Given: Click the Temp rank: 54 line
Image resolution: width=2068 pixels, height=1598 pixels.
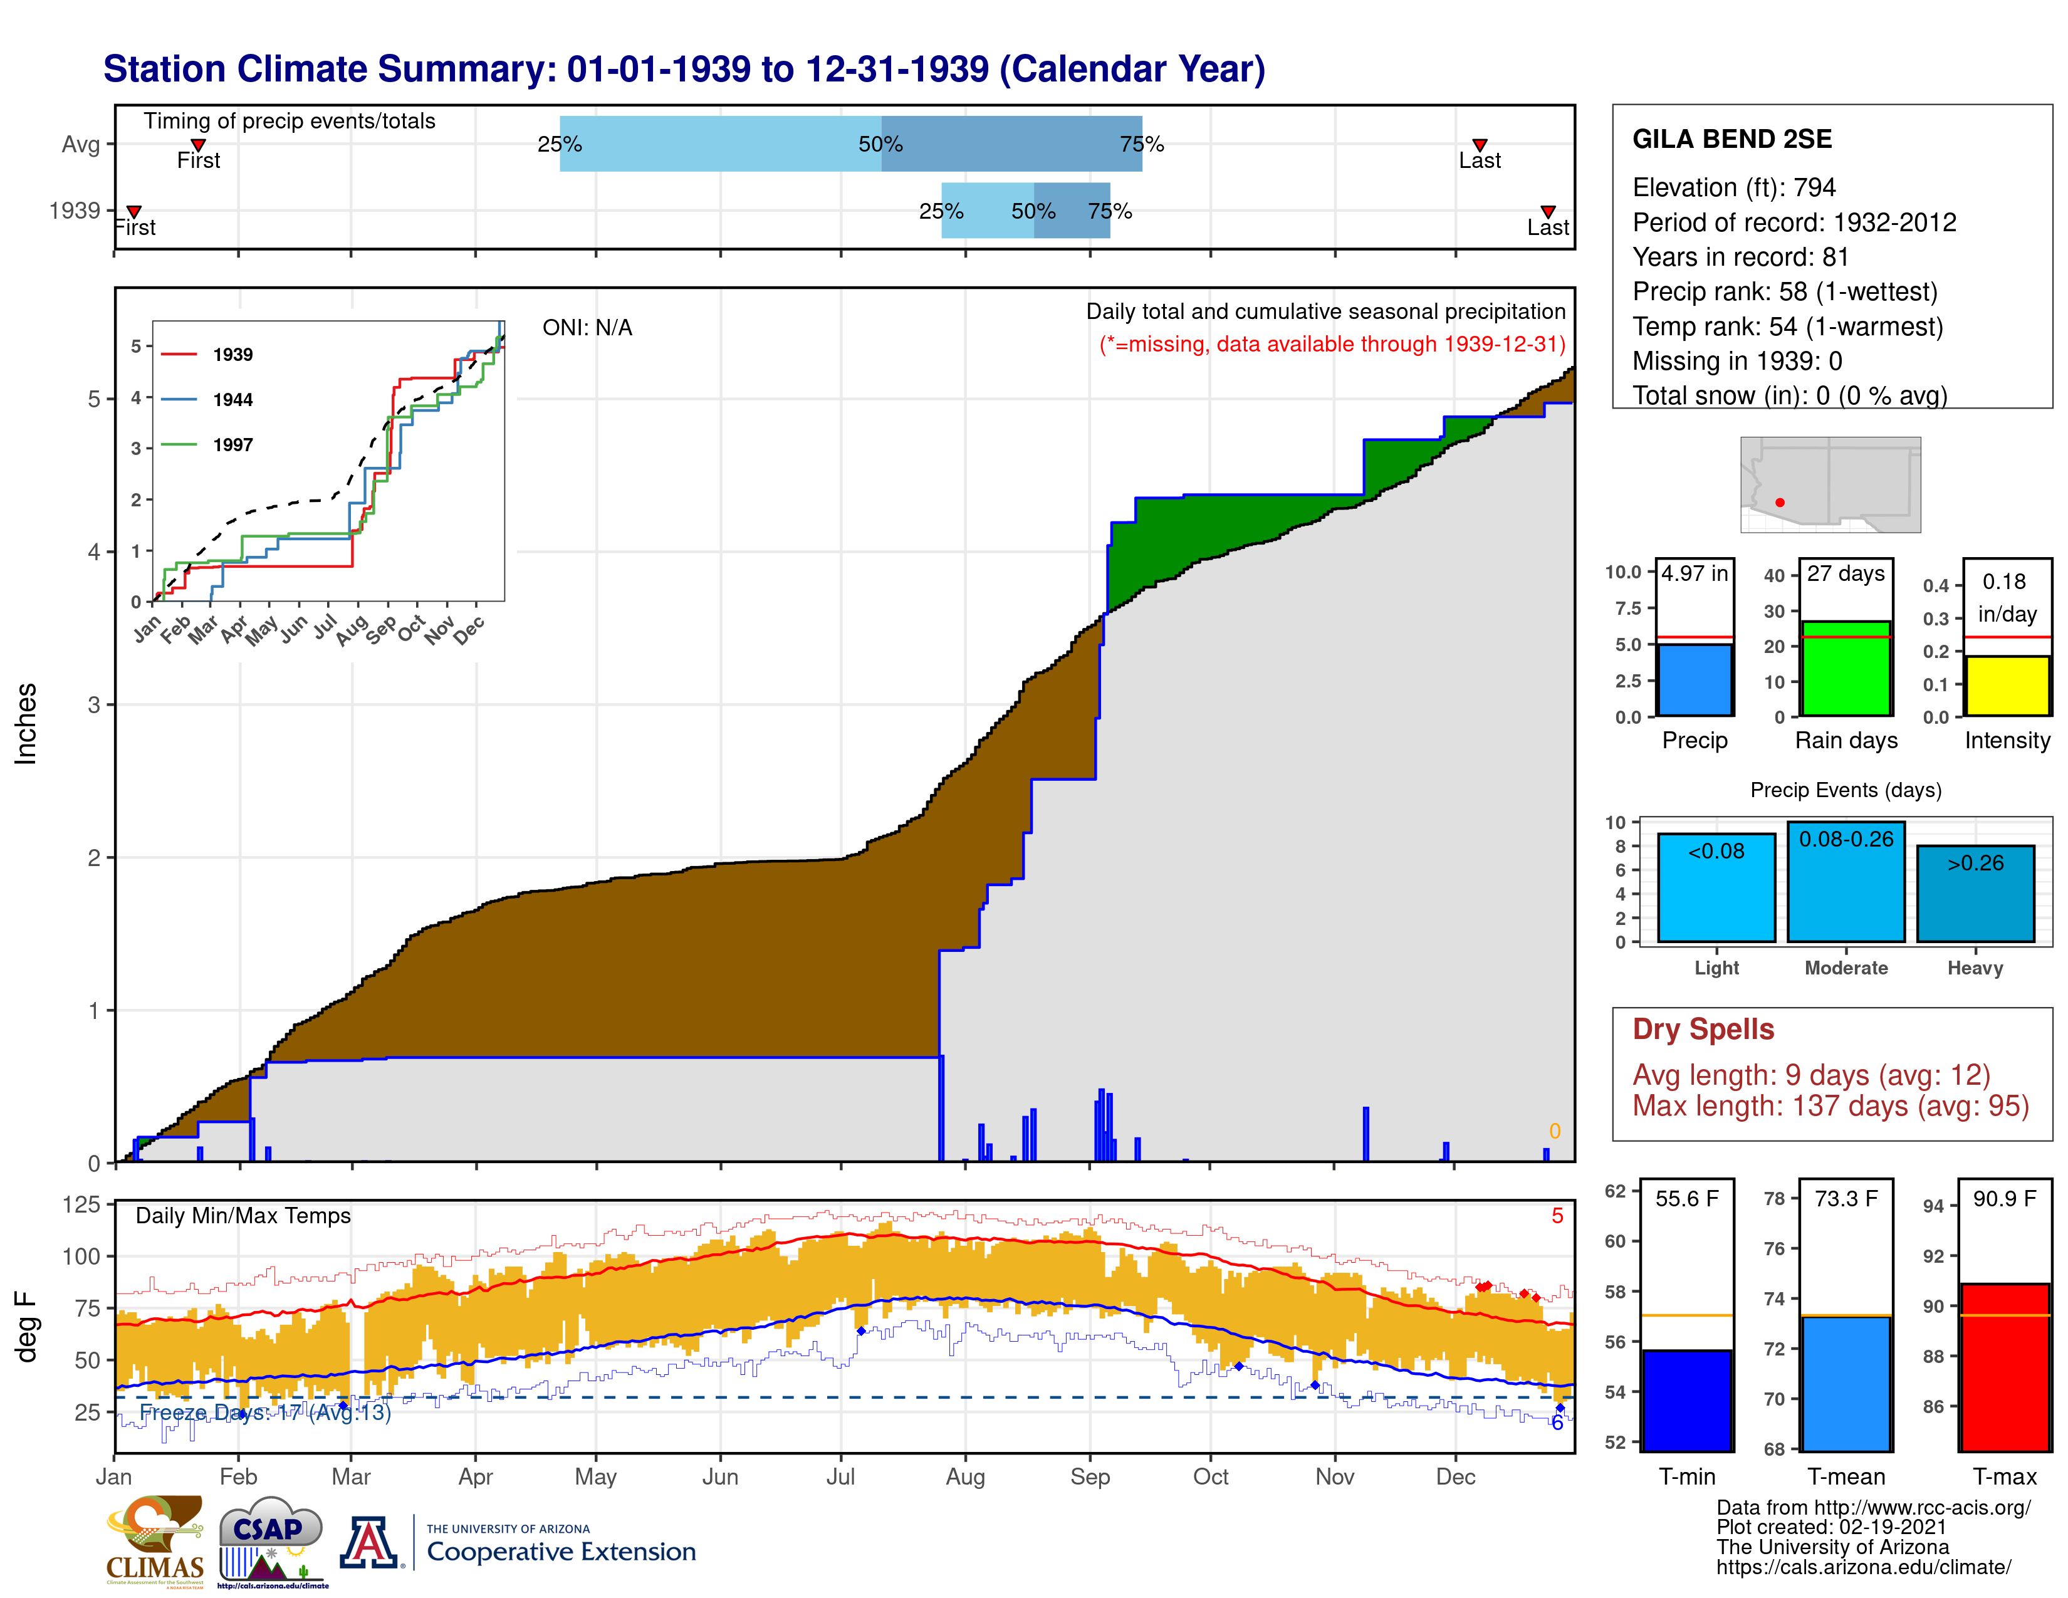Looking at the screenshot, I should [x=1788, y=326].
